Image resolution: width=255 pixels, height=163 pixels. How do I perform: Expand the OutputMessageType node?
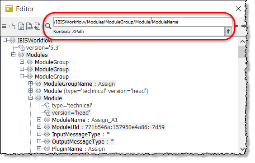pyautogui.click(x=39, y=141)
